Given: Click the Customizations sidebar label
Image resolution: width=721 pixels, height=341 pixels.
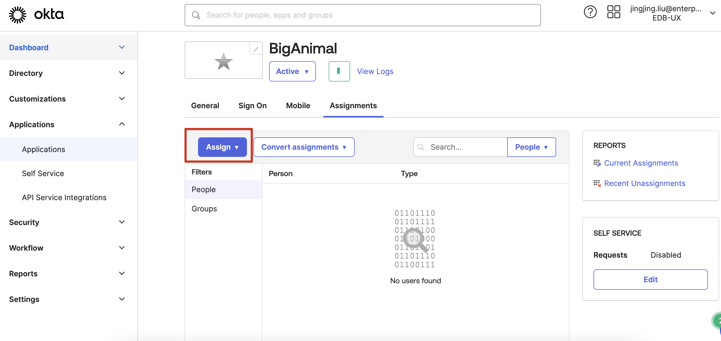Looking at the screenshot, I should tap(37, 99).
